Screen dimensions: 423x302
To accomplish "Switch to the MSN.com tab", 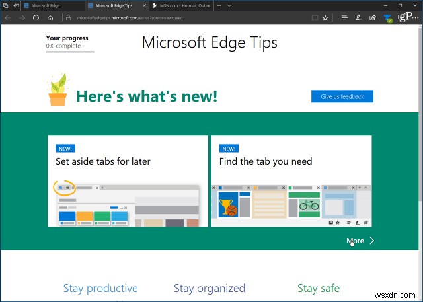I will coord(182,5).
